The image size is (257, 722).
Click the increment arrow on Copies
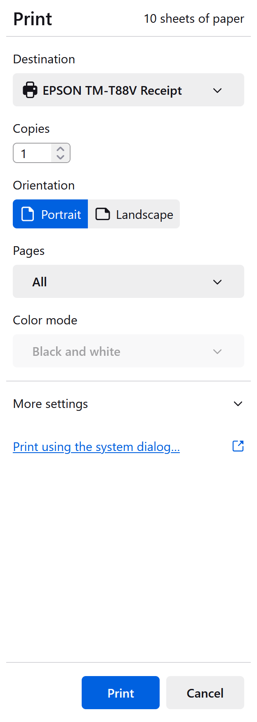(60, 149)
